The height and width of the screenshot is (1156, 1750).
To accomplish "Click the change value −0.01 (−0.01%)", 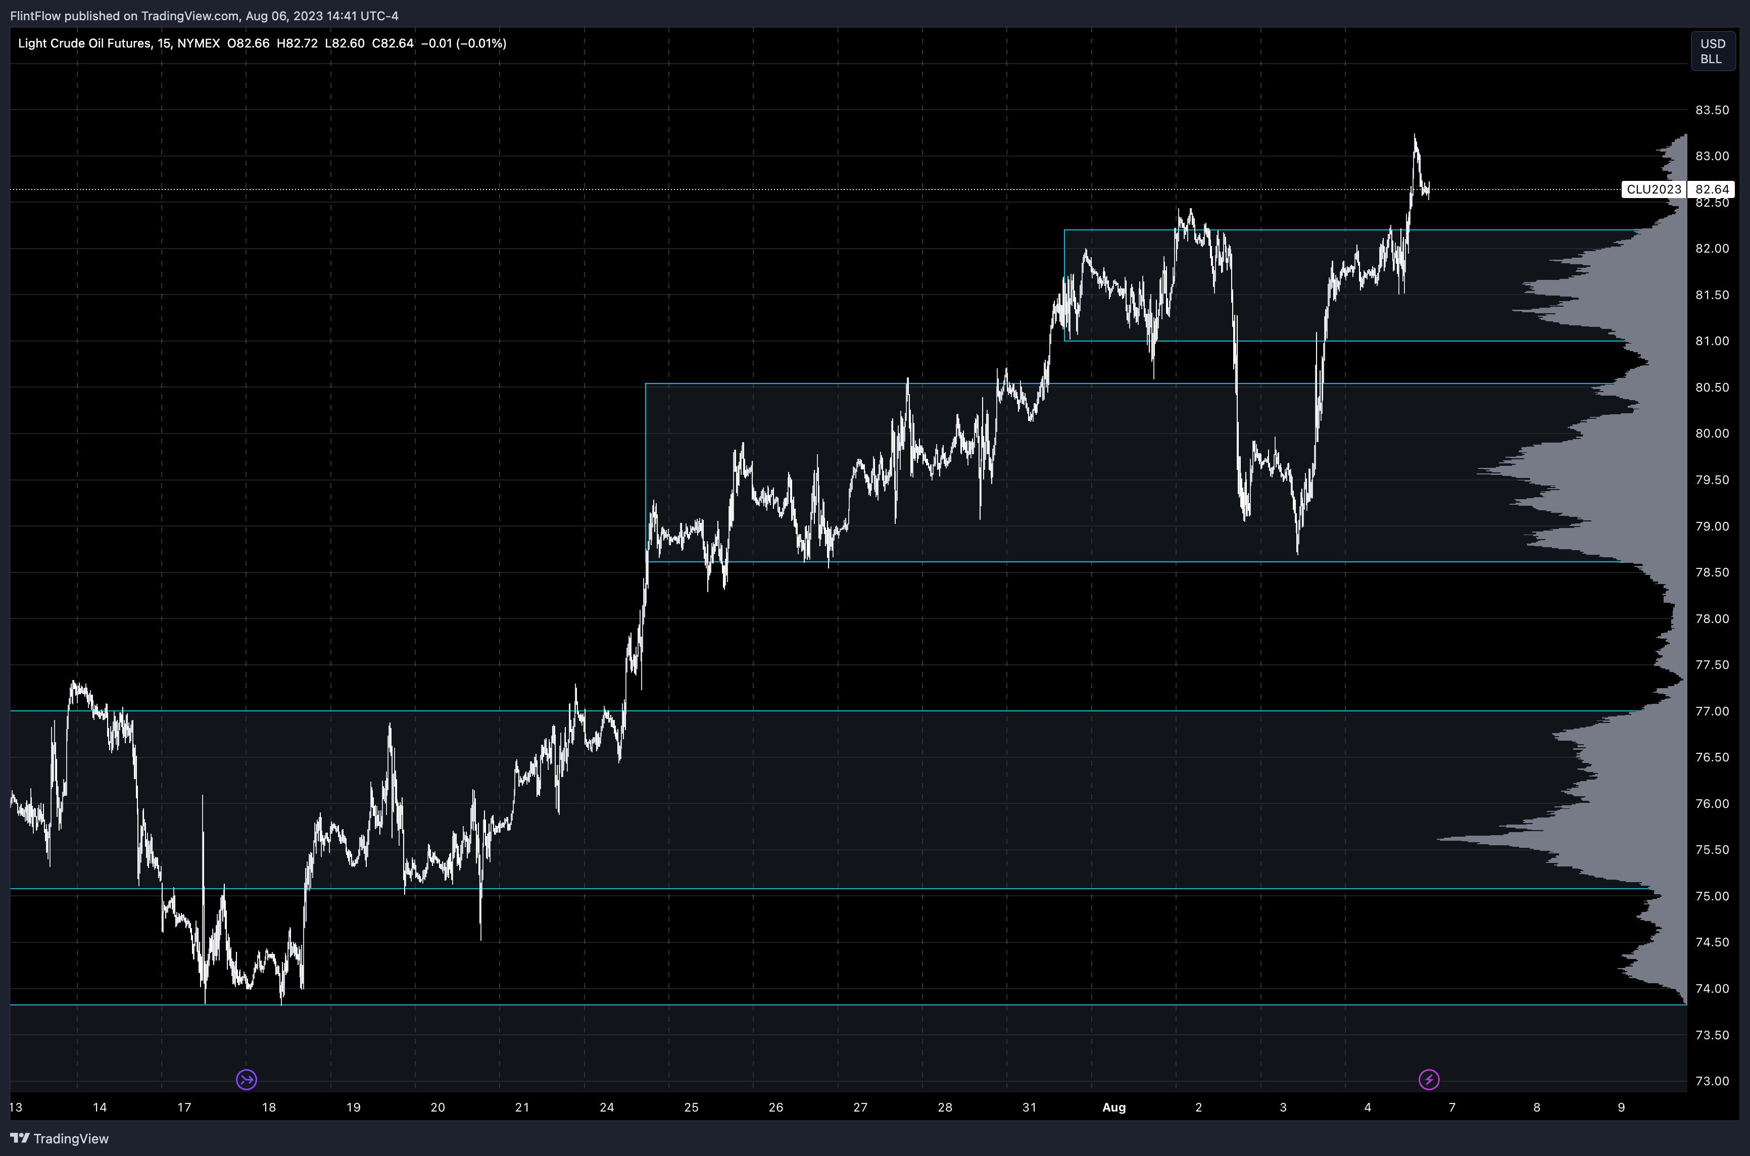I will pyautogui.click(x=464, y=43).
